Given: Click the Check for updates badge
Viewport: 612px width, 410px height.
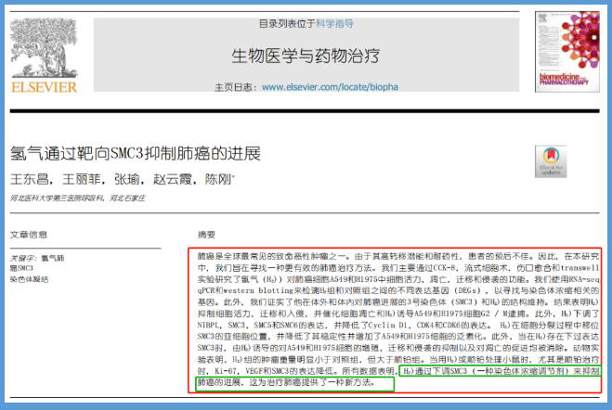Looking at the screenshot, I should coord(552,160).
